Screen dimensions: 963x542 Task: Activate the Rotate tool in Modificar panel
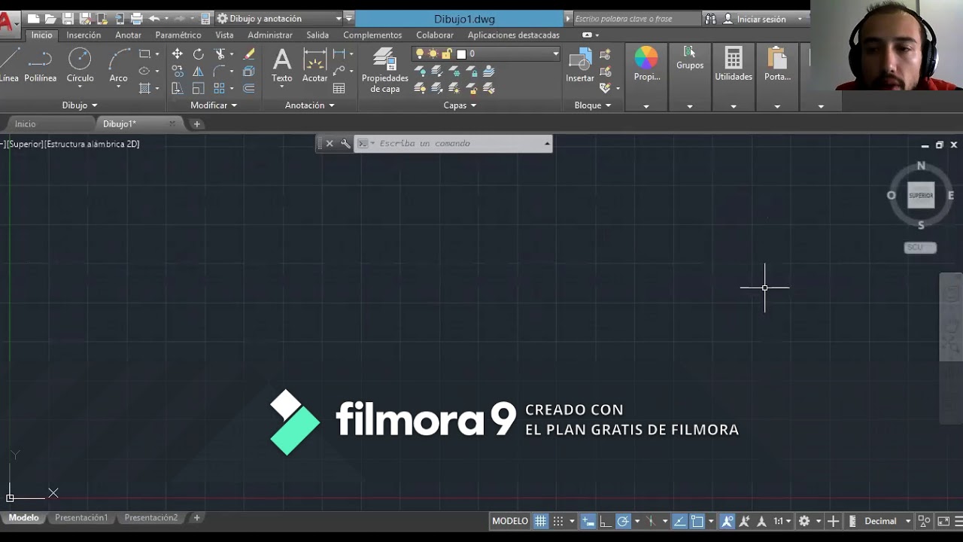(198, 54)
